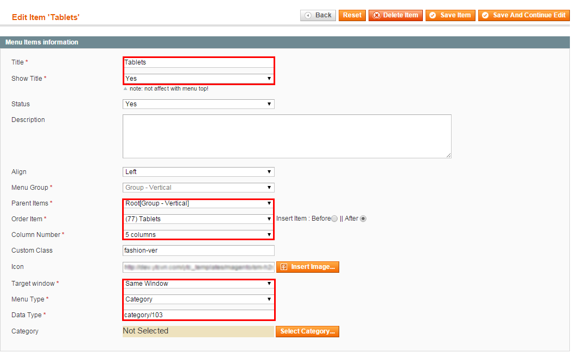571x353 pixels.
Task: Open the Status dropdown
Action: [x=199, y=104]
